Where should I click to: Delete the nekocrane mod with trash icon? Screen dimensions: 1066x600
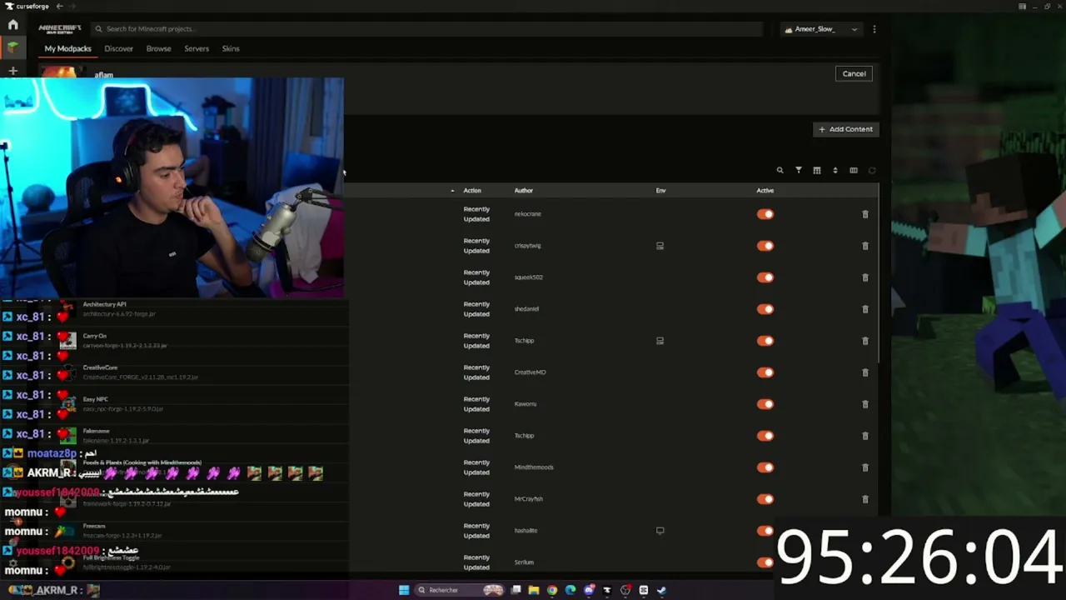point(865,214)
